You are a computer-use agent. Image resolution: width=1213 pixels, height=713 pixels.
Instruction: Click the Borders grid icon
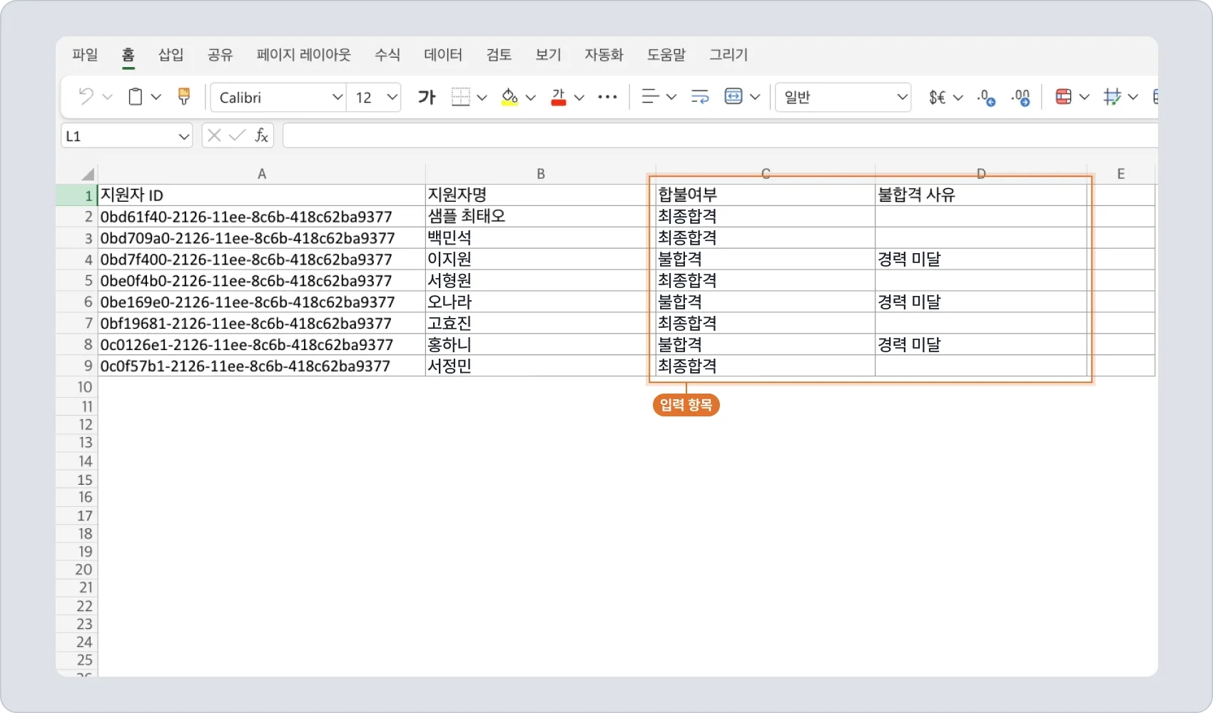tap(461, 97)
